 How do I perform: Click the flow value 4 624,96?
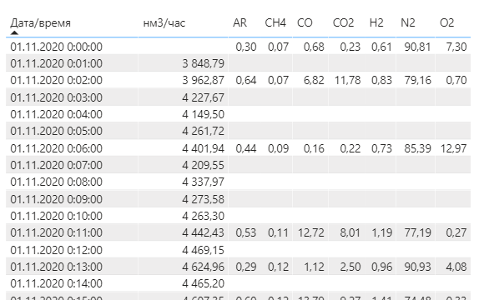point(203,267)
